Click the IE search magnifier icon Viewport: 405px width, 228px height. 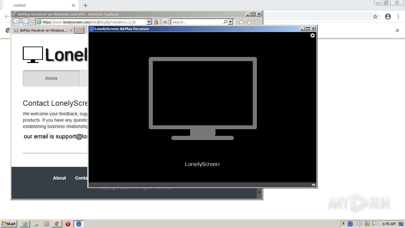[225, 22]
